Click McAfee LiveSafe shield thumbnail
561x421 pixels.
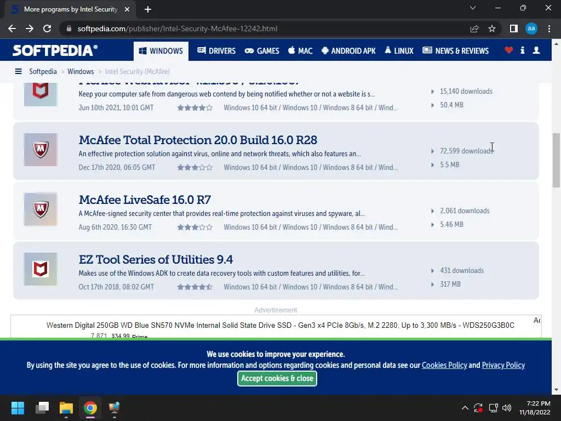(41, 209)
